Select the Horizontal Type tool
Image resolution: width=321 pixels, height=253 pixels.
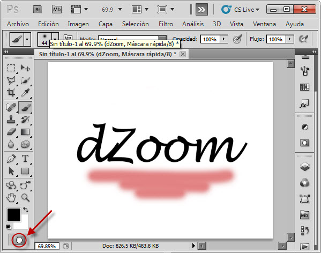pos(25,159)
